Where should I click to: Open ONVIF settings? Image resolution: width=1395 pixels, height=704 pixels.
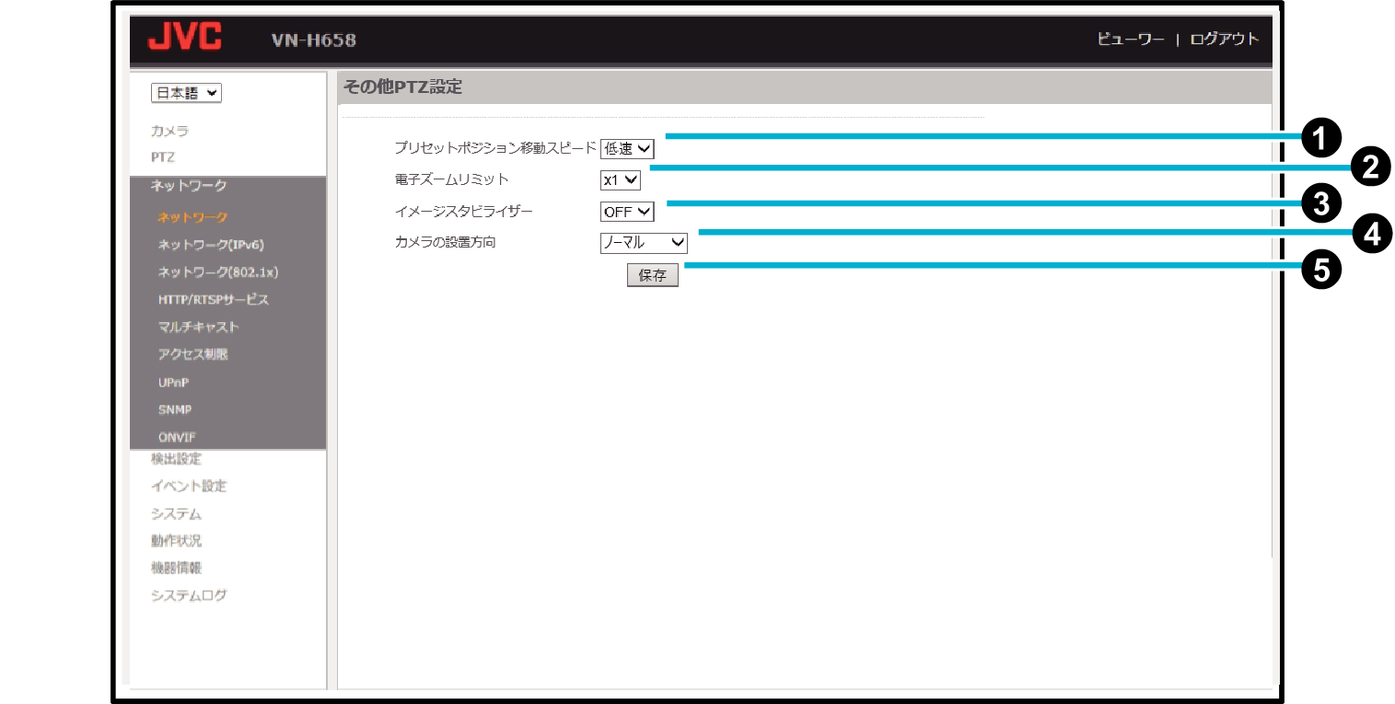coord(177,437)
